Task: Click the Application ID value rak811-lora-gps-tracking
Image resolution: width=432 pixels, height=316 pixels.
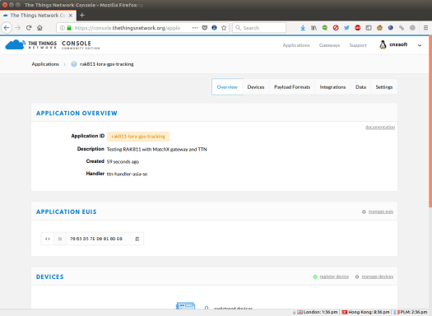Action: point(138,137)
